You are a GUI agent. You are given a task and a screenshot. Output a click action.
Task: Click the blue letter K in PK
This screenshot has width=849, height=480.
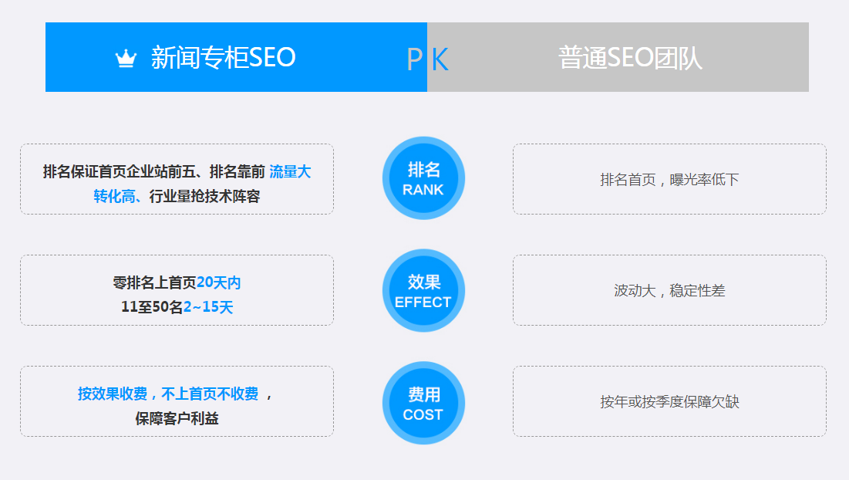click(x=440, y=59)
